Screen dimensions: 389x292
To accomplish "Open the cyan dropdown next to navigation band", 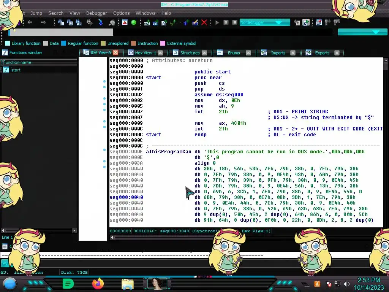I will (x=362, y=32).
